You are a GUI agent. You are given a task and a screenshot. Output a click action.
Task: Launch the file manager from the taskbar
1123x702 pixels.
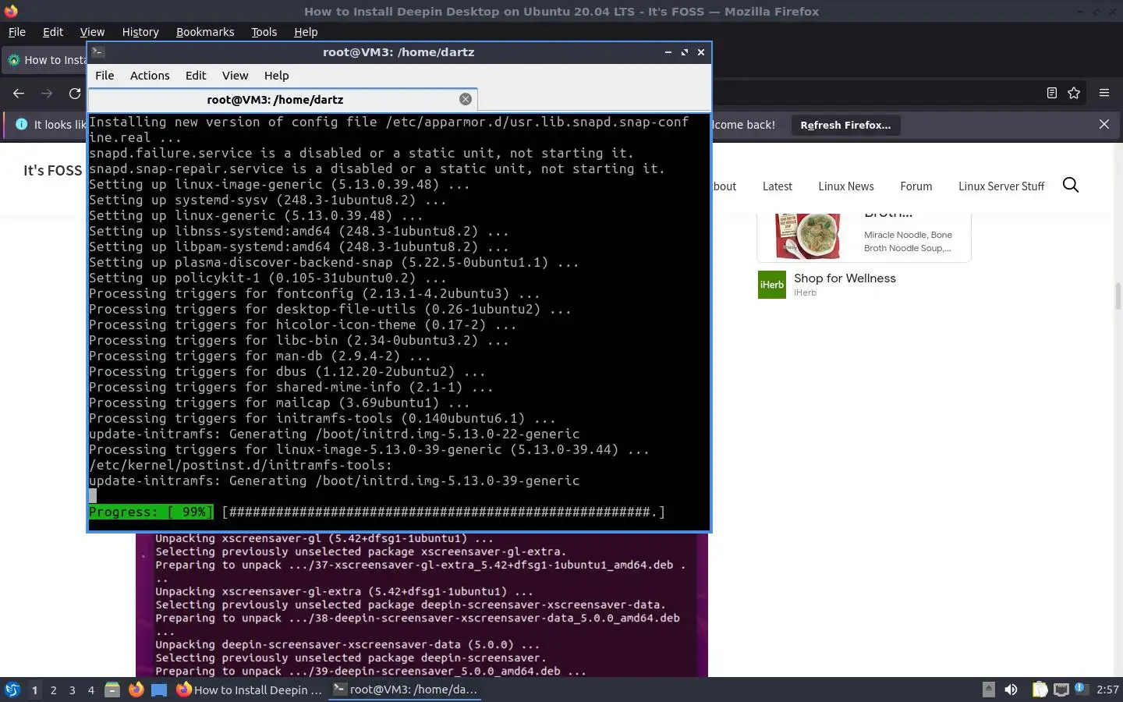click(112, 690)
